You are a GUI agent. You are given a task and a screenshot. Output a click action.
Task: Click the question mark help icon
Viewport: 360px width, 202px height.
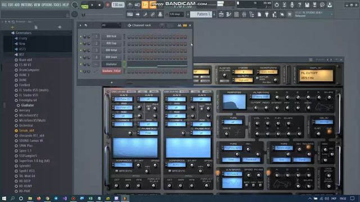[299, 5]
